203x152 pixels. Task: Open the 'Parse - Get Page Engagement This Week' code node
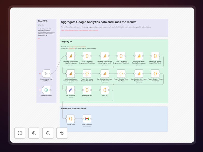[87, 56]
